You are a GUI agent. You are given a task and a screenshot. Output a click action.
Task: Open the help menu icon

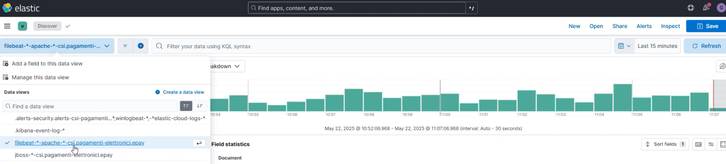(691, 8)
